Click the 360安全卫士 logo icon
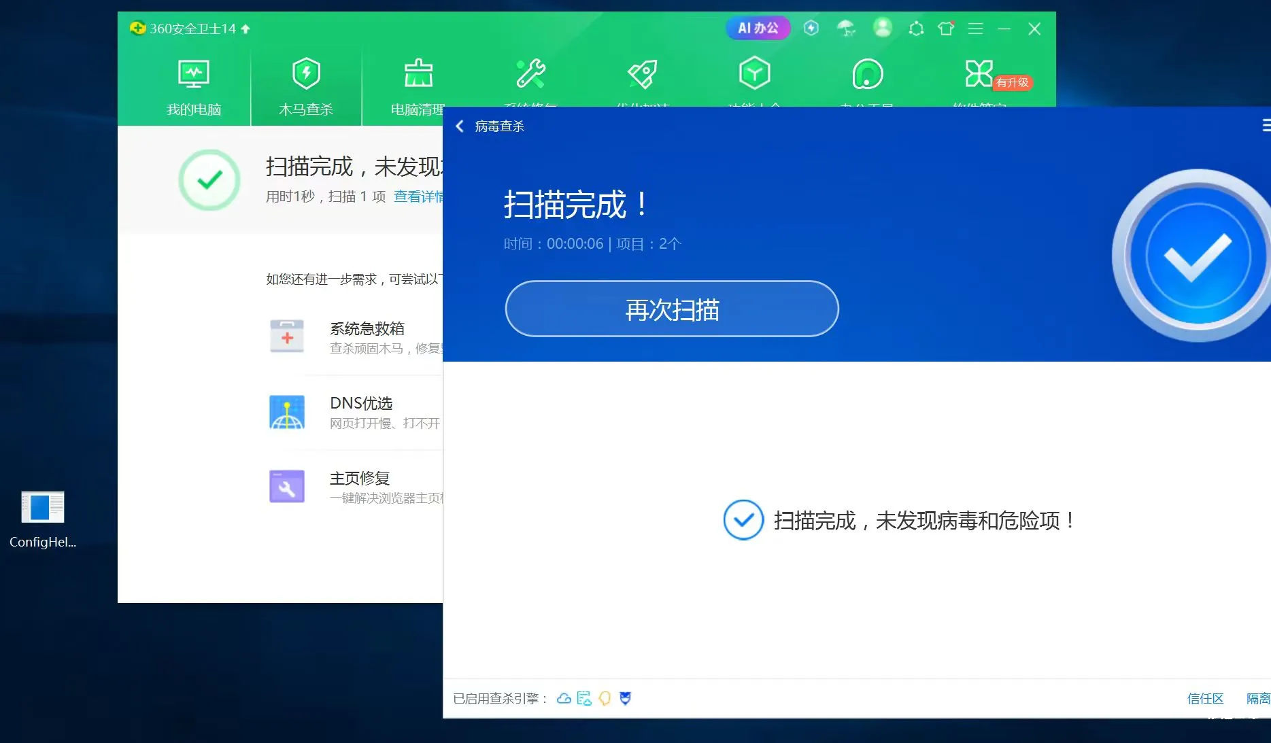 click(137, 29)
